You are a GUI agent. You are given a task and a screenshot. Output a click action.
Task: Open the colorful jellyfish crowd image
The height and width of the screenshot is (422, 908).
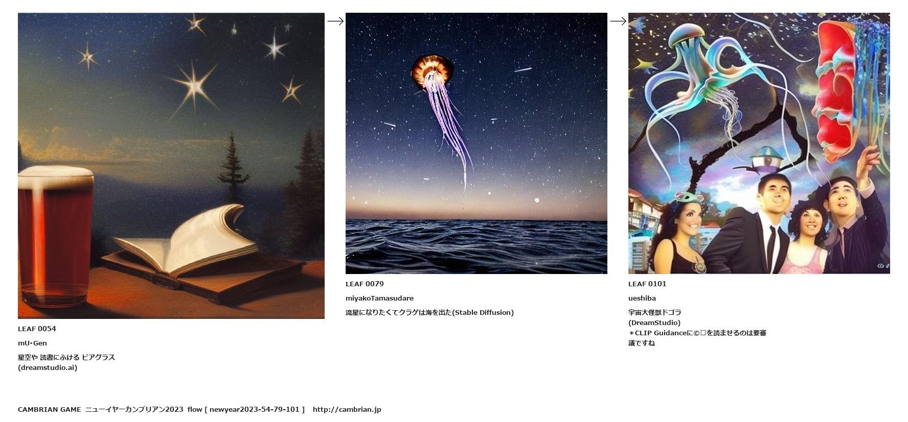pos(759,143)
